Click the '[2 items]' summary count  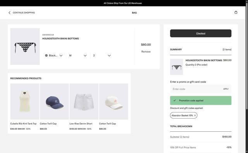[x=227, y=49]
